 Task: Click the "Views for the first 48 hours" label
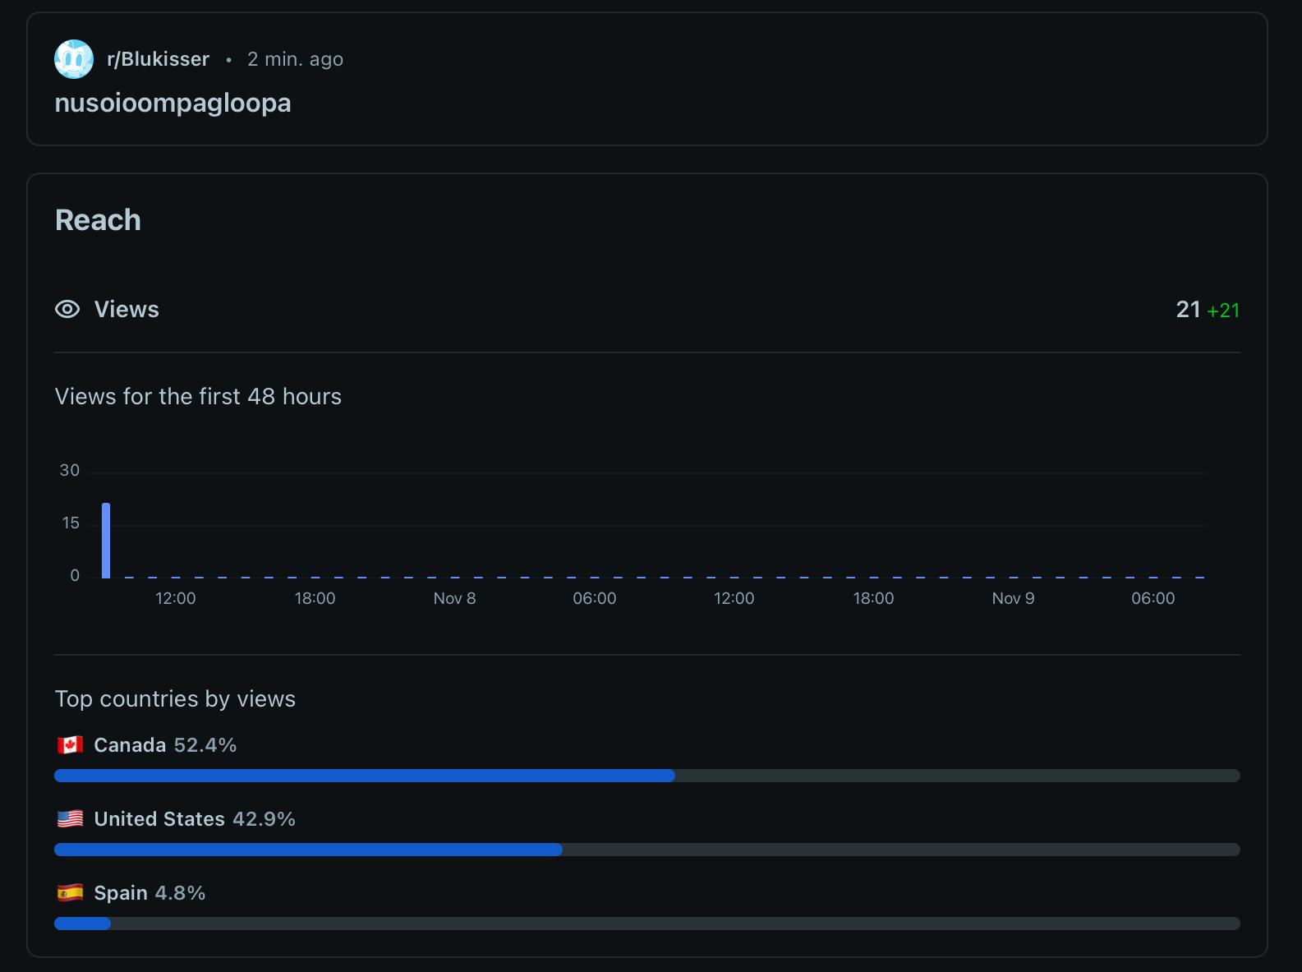(x=198, y=397)
